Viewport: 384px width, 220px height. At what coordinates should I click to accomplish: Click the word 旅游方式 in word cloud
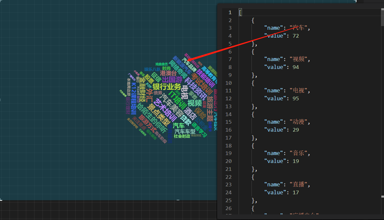point(147,123)
